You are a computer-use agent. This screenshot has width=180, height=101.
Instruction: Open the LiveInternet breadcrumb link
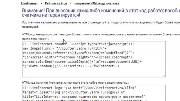pyautogui.click(x=29, y=3)
